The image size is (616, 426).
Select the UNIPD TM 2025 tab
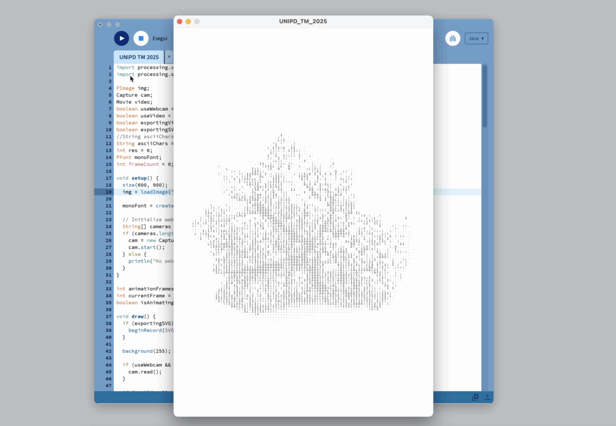[x=139, y=57]
